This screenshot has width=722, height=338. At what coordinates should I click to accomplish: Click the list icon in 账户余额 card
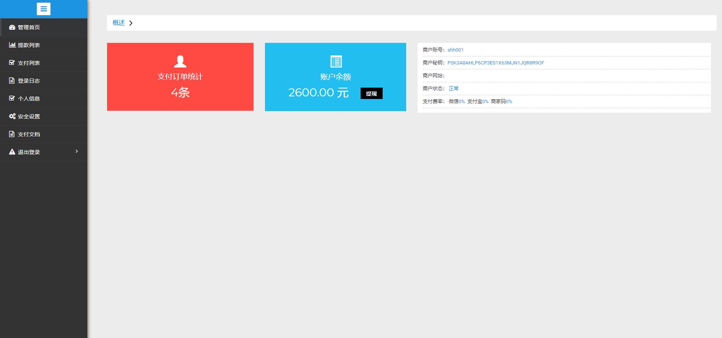click(336, 61)
